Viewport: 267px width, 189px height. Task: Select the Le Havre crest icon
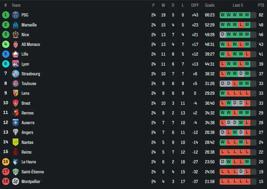(16, 162)
